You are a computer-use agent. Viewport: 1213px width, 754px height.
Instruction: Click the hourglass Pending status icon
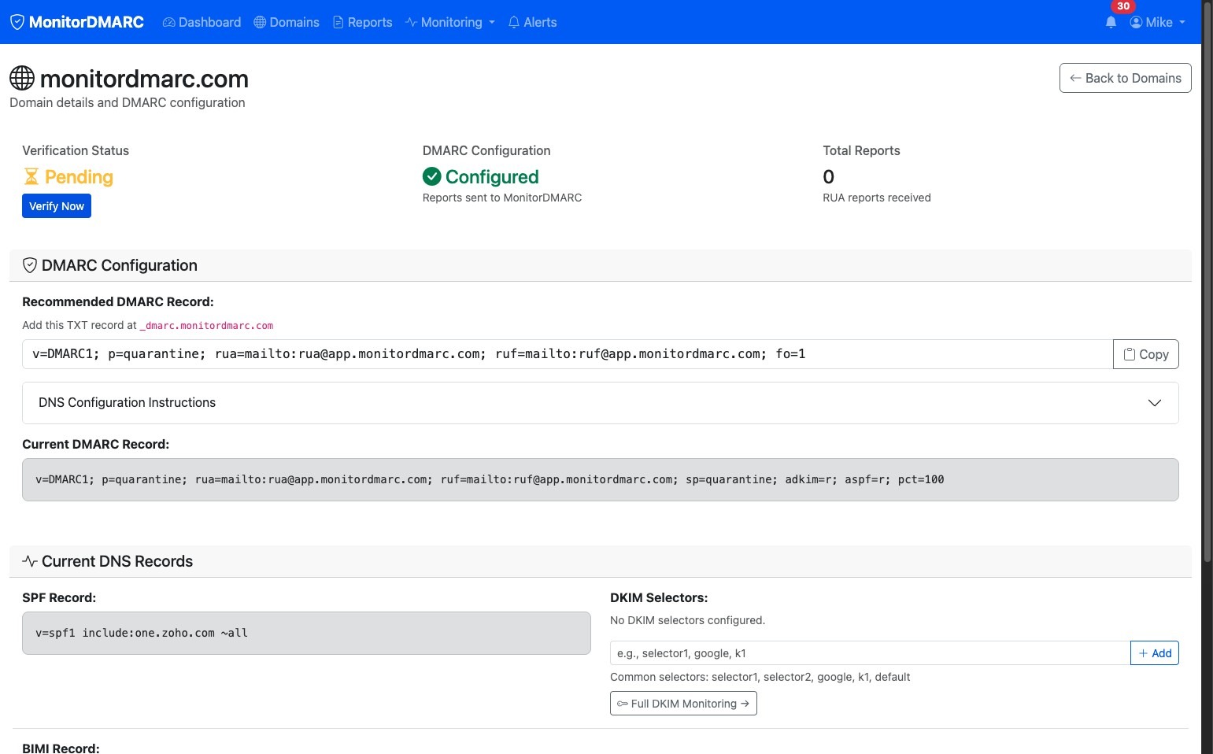31,176
